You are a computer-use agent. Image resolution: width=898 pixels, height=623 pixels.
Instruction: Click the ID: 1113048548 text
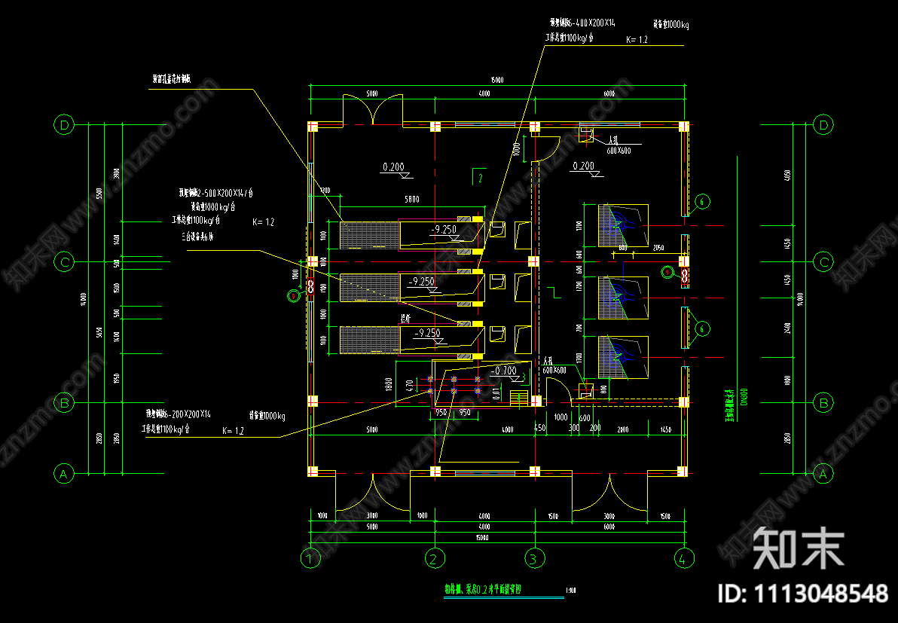click(804, 593)
